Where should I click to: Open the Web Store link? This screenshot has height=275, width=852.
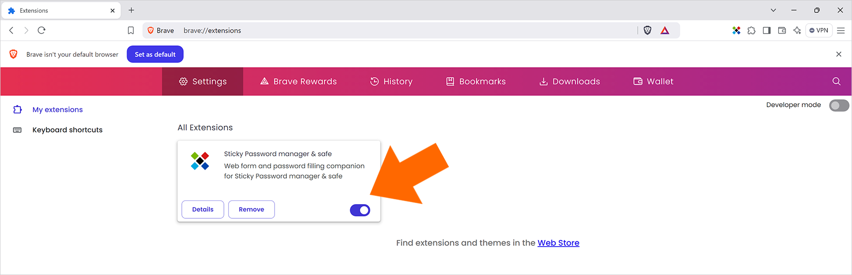click(559, 243)
